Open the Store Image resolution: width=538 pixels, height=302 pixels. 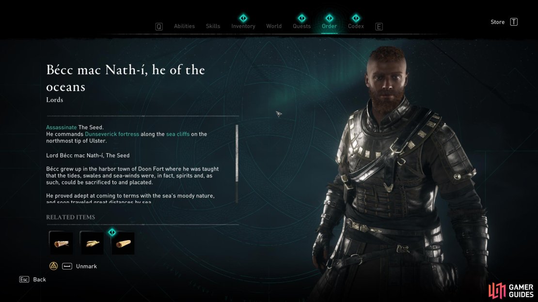(497, 22)
